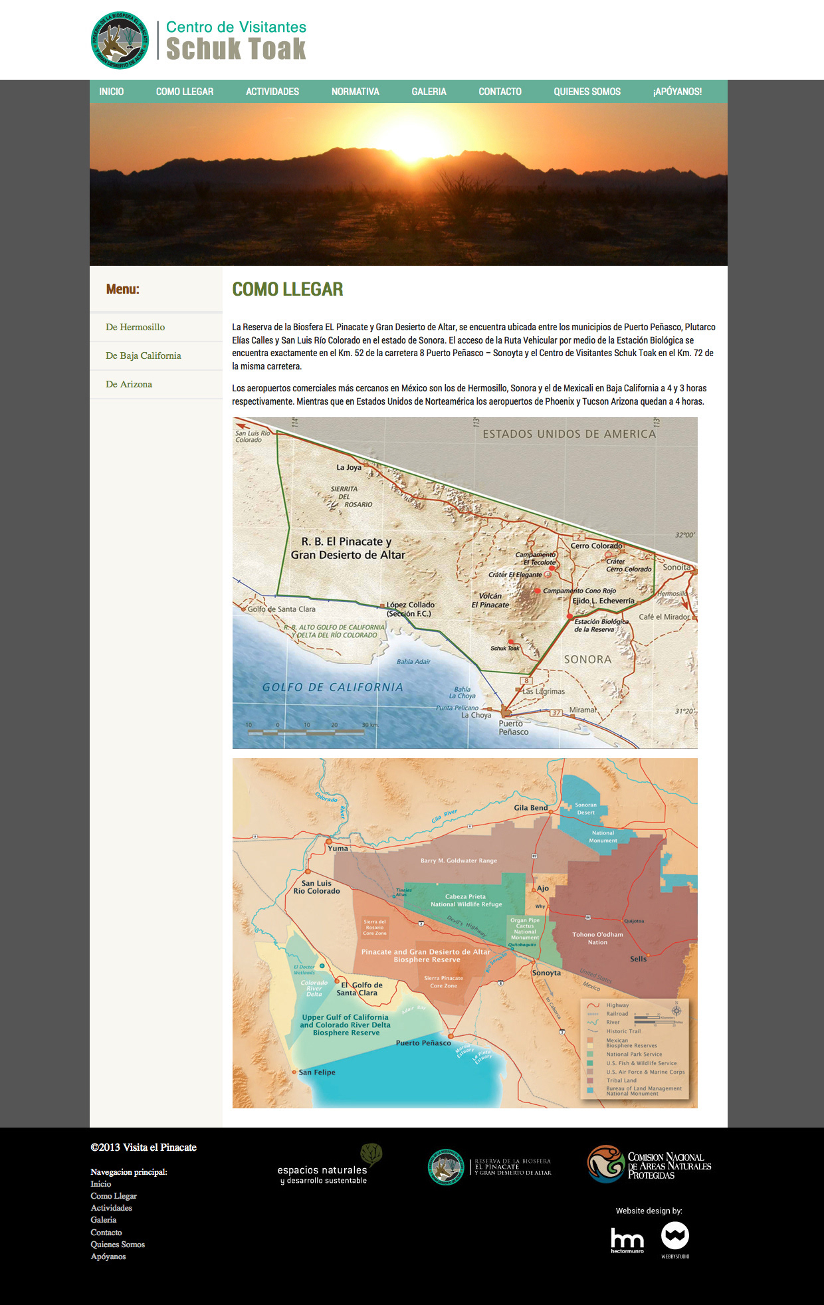Open the INICIO menu item
Screen dimensions: 824x1305
(x=112, y=92)
